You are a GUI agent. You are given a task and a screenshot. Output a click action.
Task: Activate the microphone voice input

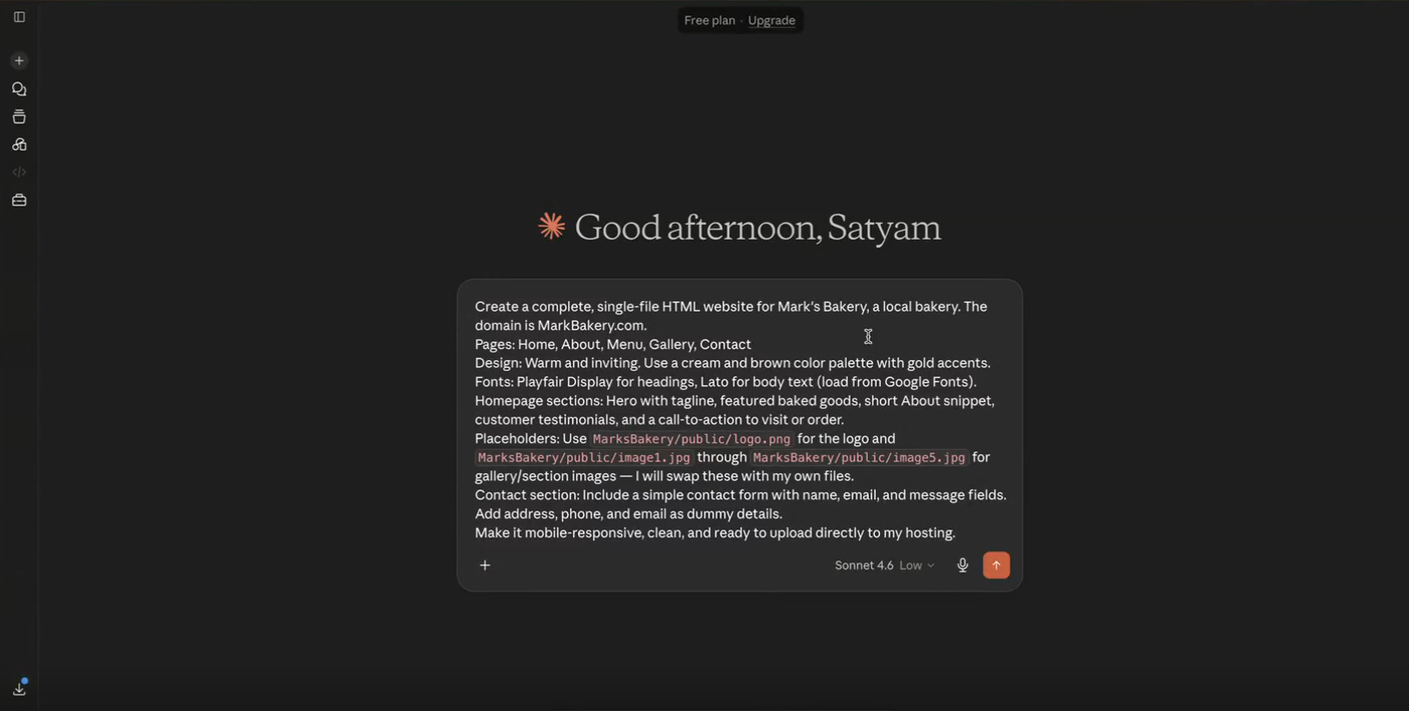pos(962,565)
